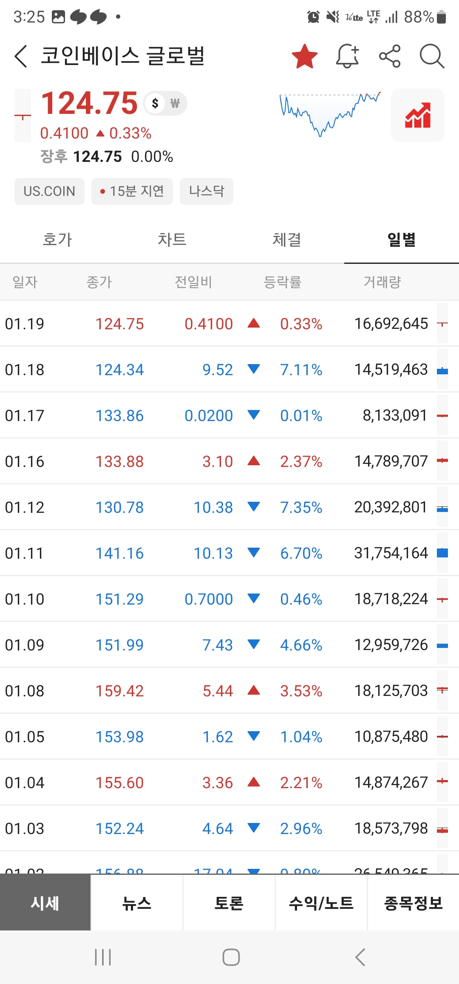Tap the 종가 column header
The width and height of the screenshot is (459, 984).
click(99, 282)
